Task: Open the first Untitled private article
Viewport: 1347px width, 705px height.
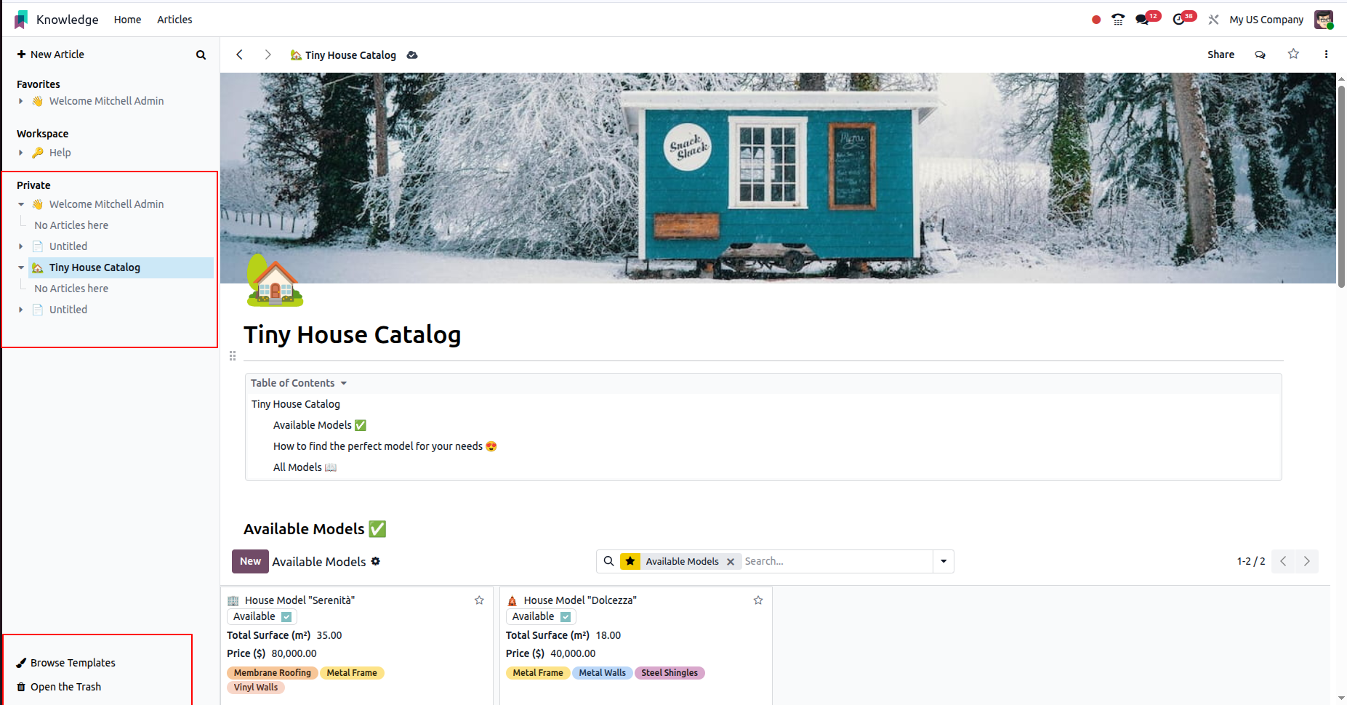Action: [68, 246]
